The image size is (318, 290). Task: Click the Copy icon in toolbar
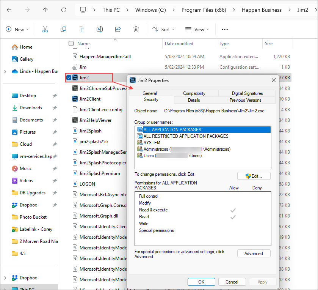63,29
